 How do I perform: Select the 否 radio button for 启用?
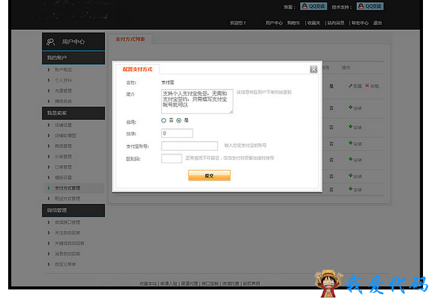coord(163,120)
